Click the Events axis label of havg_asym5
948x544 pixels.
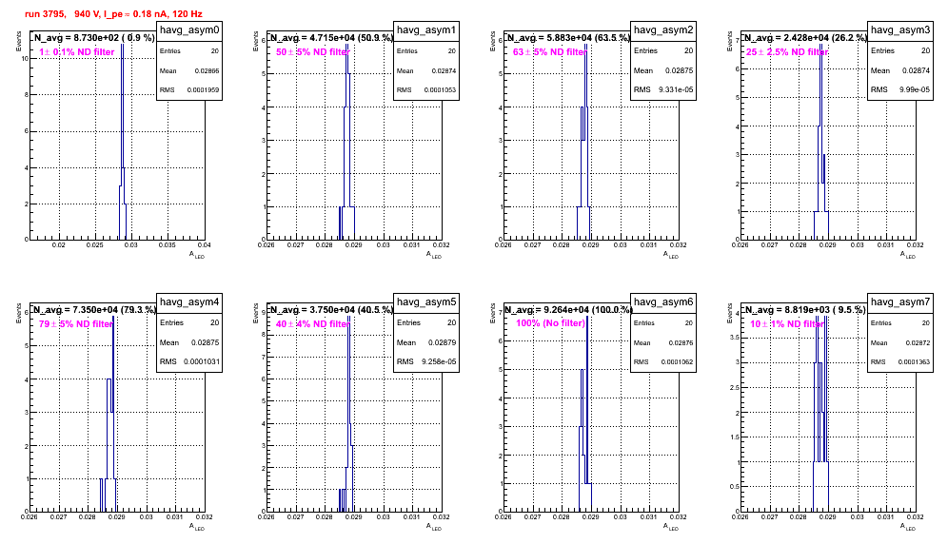point(256,313)
